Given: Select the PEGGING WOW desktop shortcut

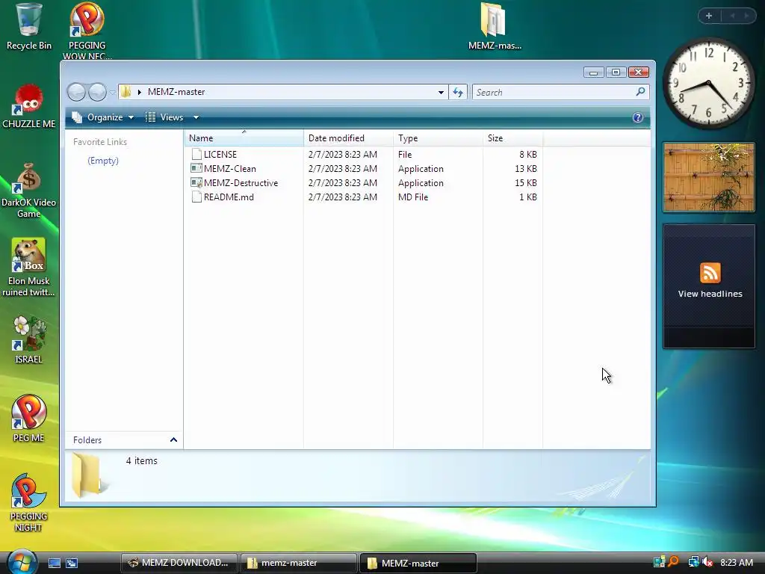Looking at the screenshot, I should pos(87,30).
